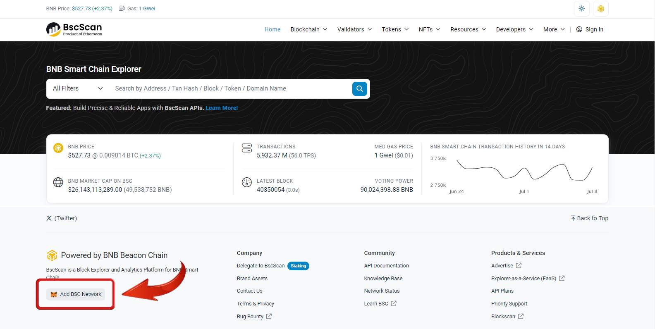The image size is (655, 329).
Task: Click Sign In
Action: click(590, 29)
